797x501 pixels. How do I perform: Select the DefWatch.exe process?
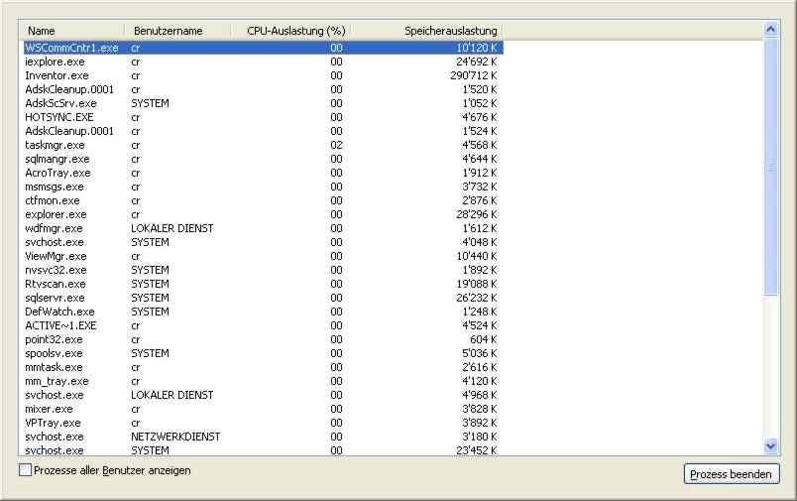(x=263, y=312)
